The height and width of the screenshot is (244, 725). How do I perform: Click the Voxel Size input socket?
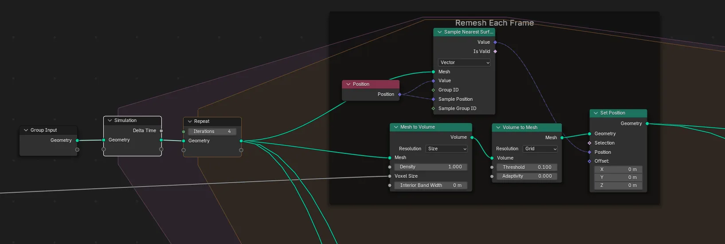(390, 176)
